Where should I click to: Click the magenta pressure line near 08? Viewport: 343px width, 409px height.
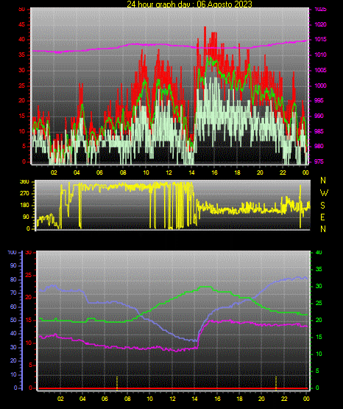coord(123,46)
